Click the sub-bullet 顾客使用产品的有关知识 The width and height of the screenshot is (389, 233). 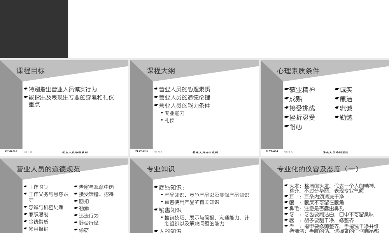click(192, 202)
